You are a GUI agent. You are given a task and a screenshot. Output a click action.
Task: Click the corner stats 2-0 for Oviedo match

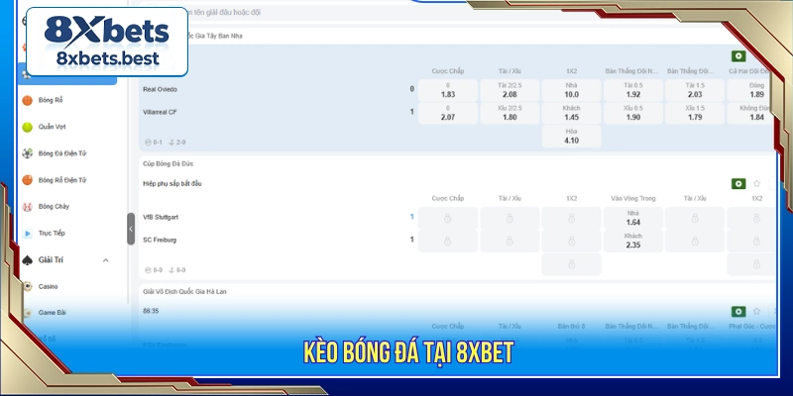tap(177, 143)
